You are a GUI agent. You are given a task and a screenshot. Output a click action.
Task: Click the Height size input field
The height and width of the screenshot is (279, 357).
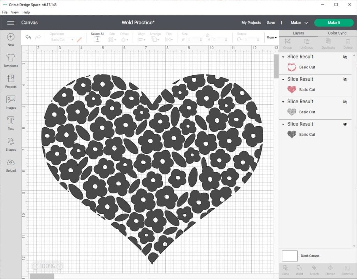219,40
